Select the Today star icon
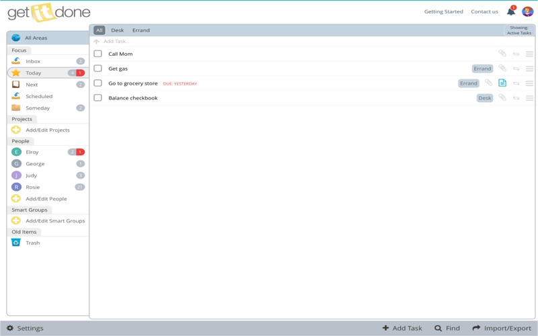This screenshot has height=336, width=538. click(x=16, y=73)
